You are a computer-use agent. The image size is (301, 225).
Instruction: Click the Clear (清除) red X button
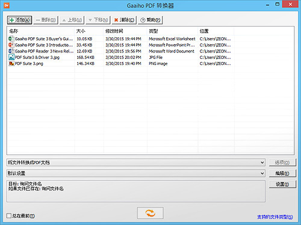(124, 20)
